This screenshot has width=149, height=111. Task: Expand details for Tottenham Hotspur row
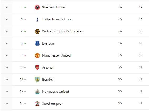point(7,19)
